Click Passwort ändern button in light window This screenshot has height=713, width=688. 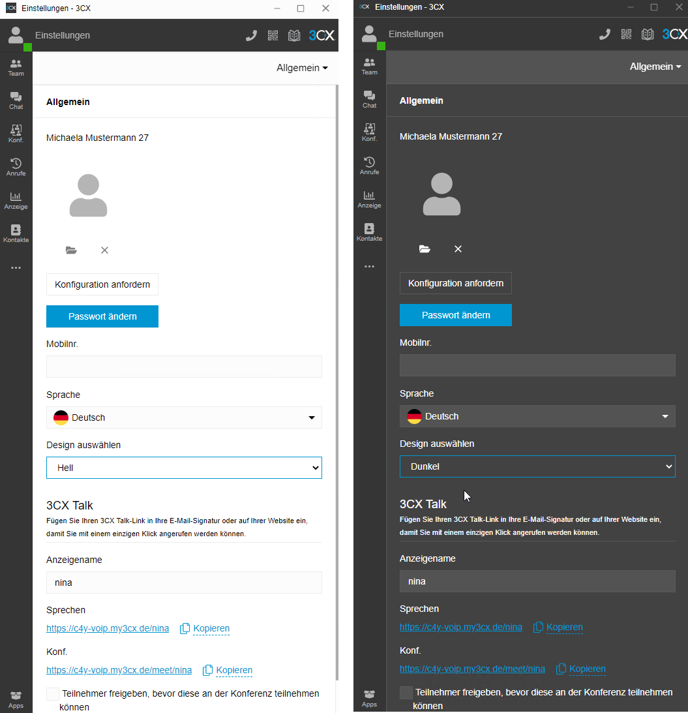pyautogui.click(x=102, y=316)
